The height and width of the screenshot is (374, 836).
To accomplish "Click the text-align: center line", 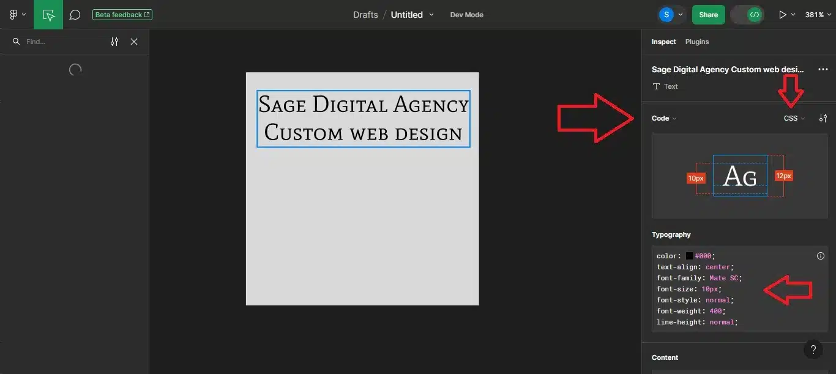I will point(695,267).
